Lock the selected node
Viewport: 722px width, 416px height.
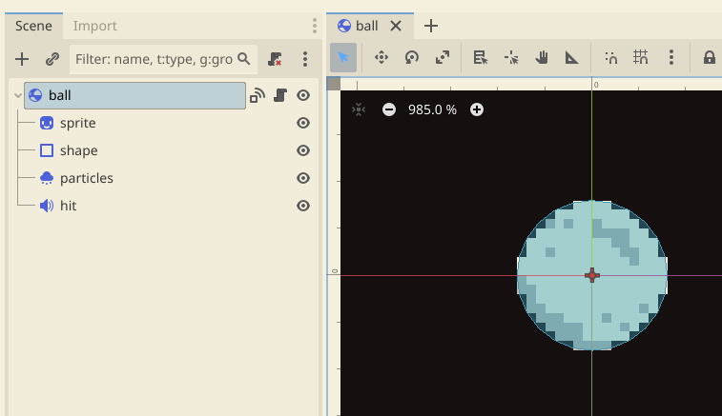tap(709, 57)
